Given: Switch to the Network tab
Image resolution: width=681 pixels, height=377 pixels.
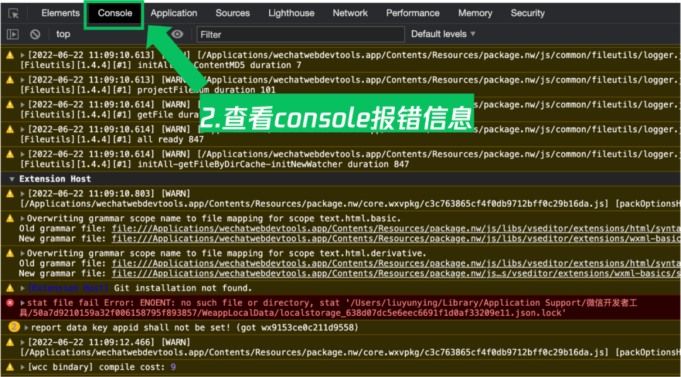Looking at the screenshot, I should click(350, 13).
